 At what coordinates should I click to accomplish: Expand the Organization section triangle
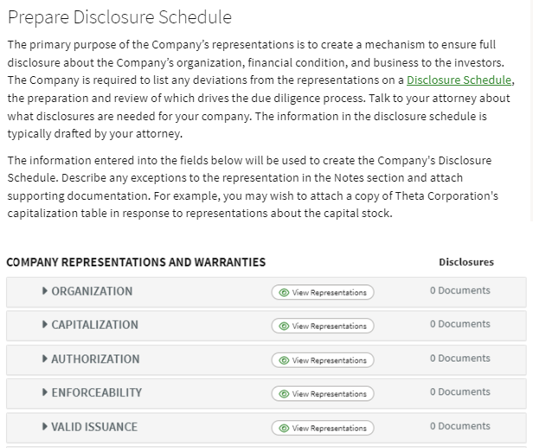click(44, 291)
